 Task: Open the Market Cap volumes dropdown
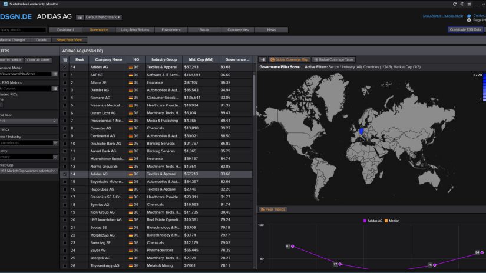28,171
